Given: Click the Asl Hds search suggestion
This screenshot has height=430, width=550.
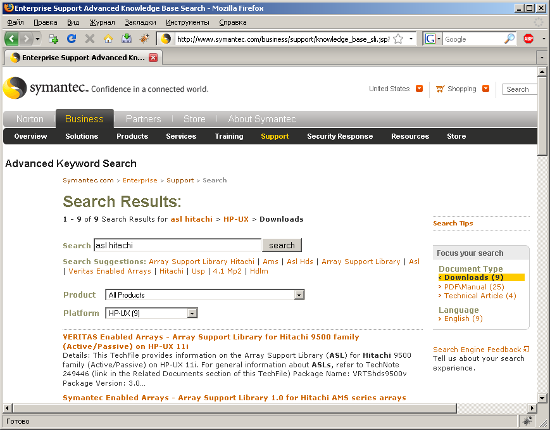Looking at the screenshot, I should coord(300,262).
